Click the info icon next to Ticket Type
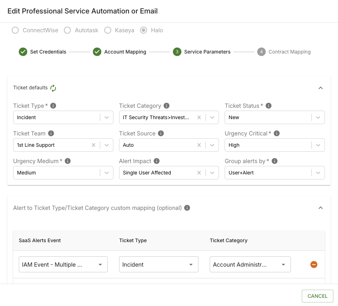Screen dimensions: 338x306 [53, 106]
